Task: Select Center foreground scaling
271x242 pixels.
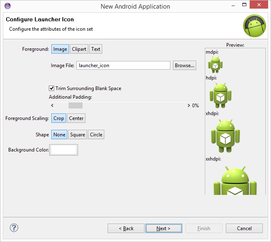Action: [76, 118]
